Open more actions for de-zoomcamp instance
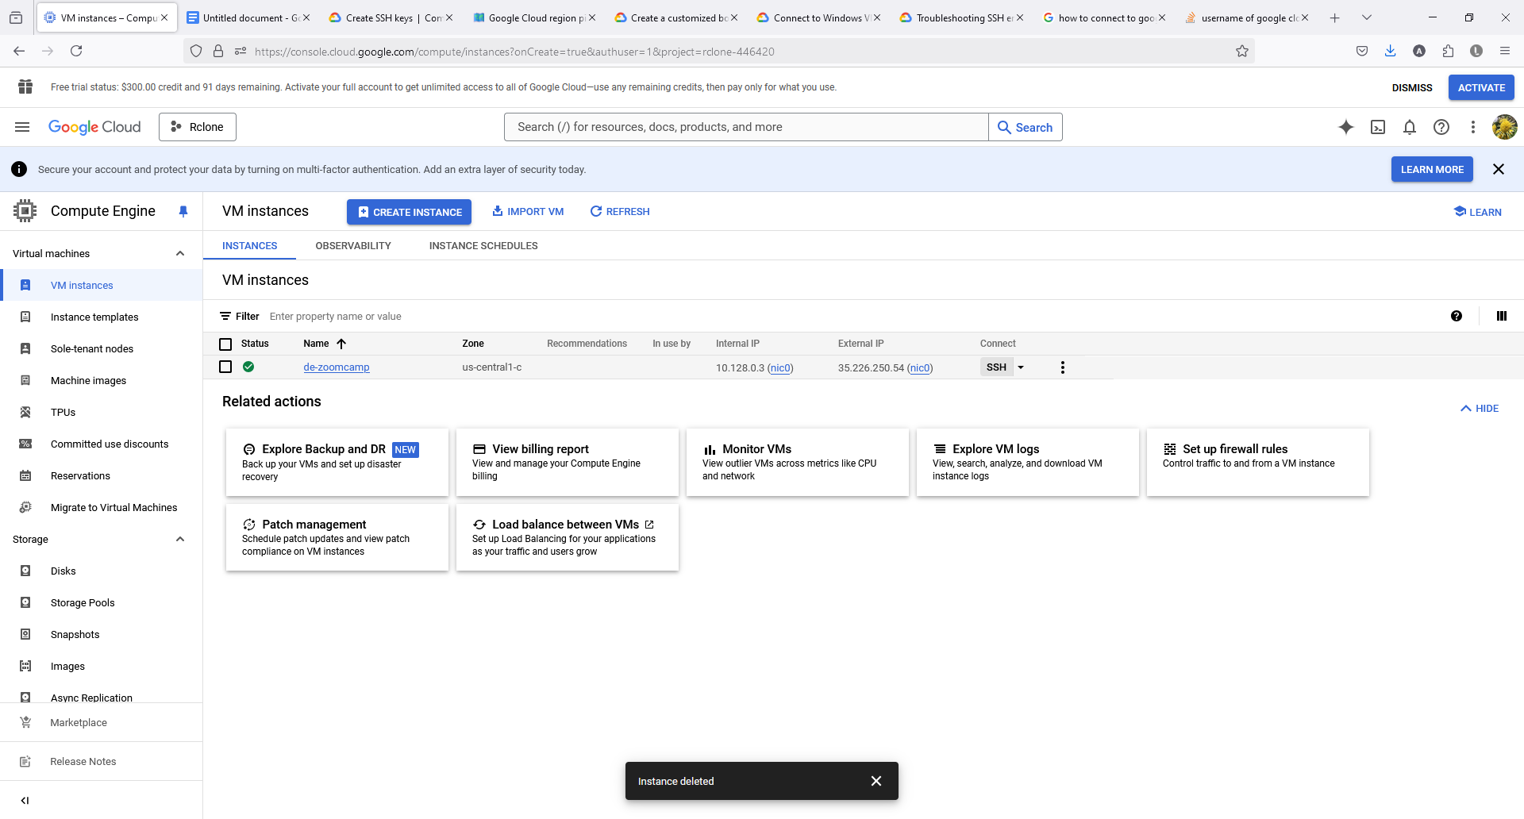Screen dimensions: 1524x819 (x=1063, y=367)
